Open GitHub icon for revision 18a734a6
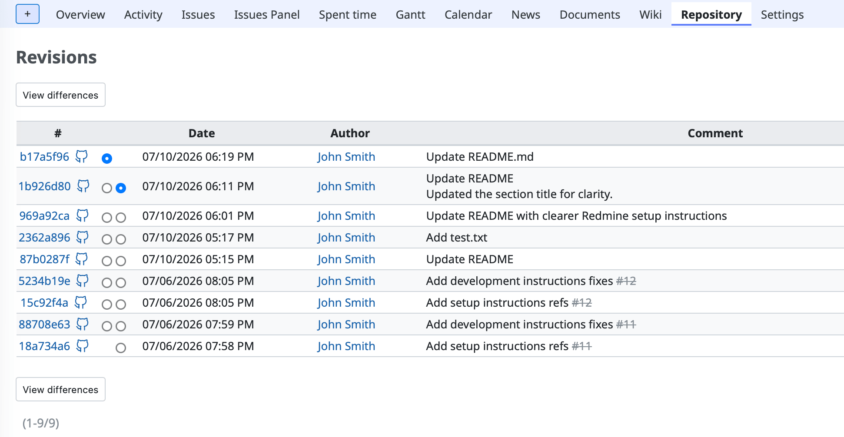The height and width of the screenshot is (437, 844). pyautogui.click(x=83, y=346)
